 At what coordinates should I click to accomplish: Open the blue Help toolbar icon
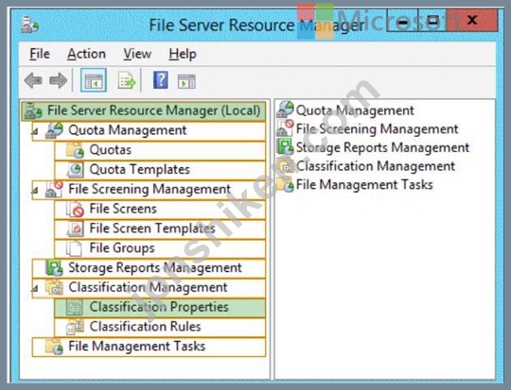pos(160,80)
